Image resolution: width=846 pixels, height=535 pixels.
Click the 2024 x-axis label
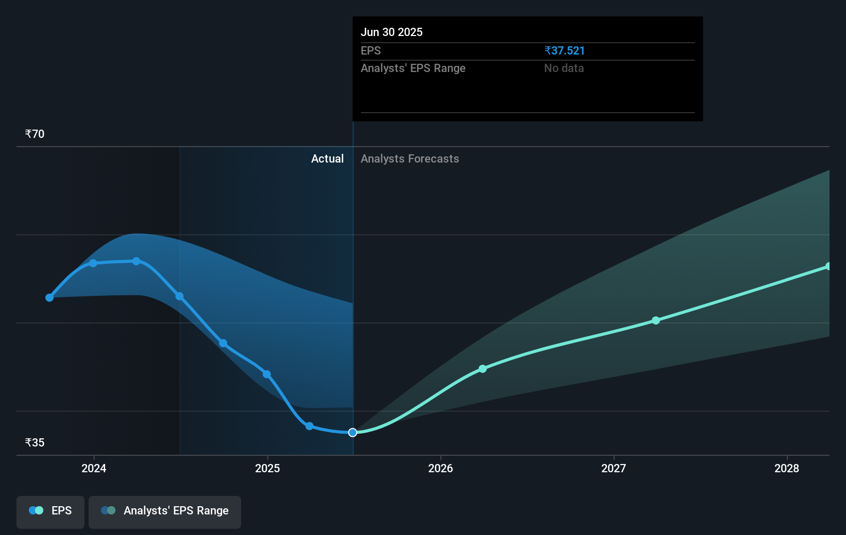point(94,468)
